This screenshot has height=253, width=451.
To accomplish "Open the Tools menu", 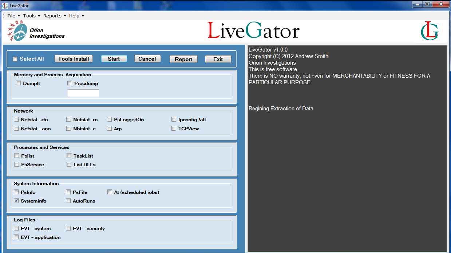I will coord(31,16).
